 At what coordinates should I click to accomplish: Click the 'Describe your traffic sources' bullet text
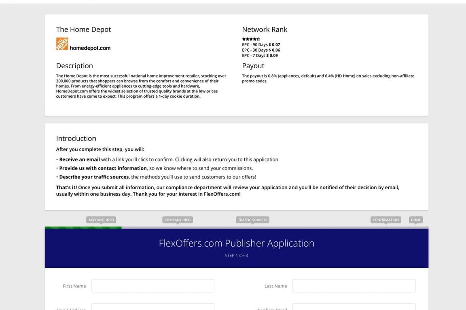tap(94, 177)
